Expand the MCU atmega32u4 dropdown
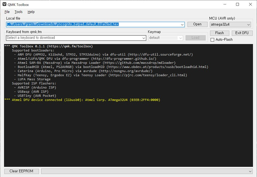The image size is (257, 177). pos(248,24)
